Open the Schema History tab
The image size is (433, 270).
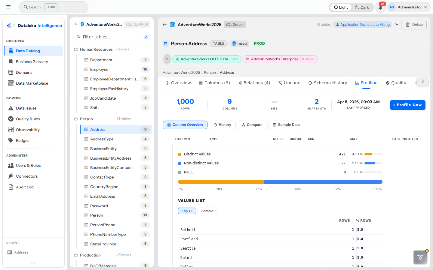click(x=327, y=83)
